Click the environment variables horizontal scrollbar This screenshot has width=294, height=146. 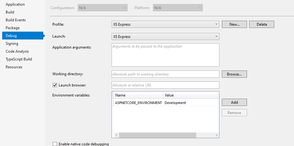158,135
